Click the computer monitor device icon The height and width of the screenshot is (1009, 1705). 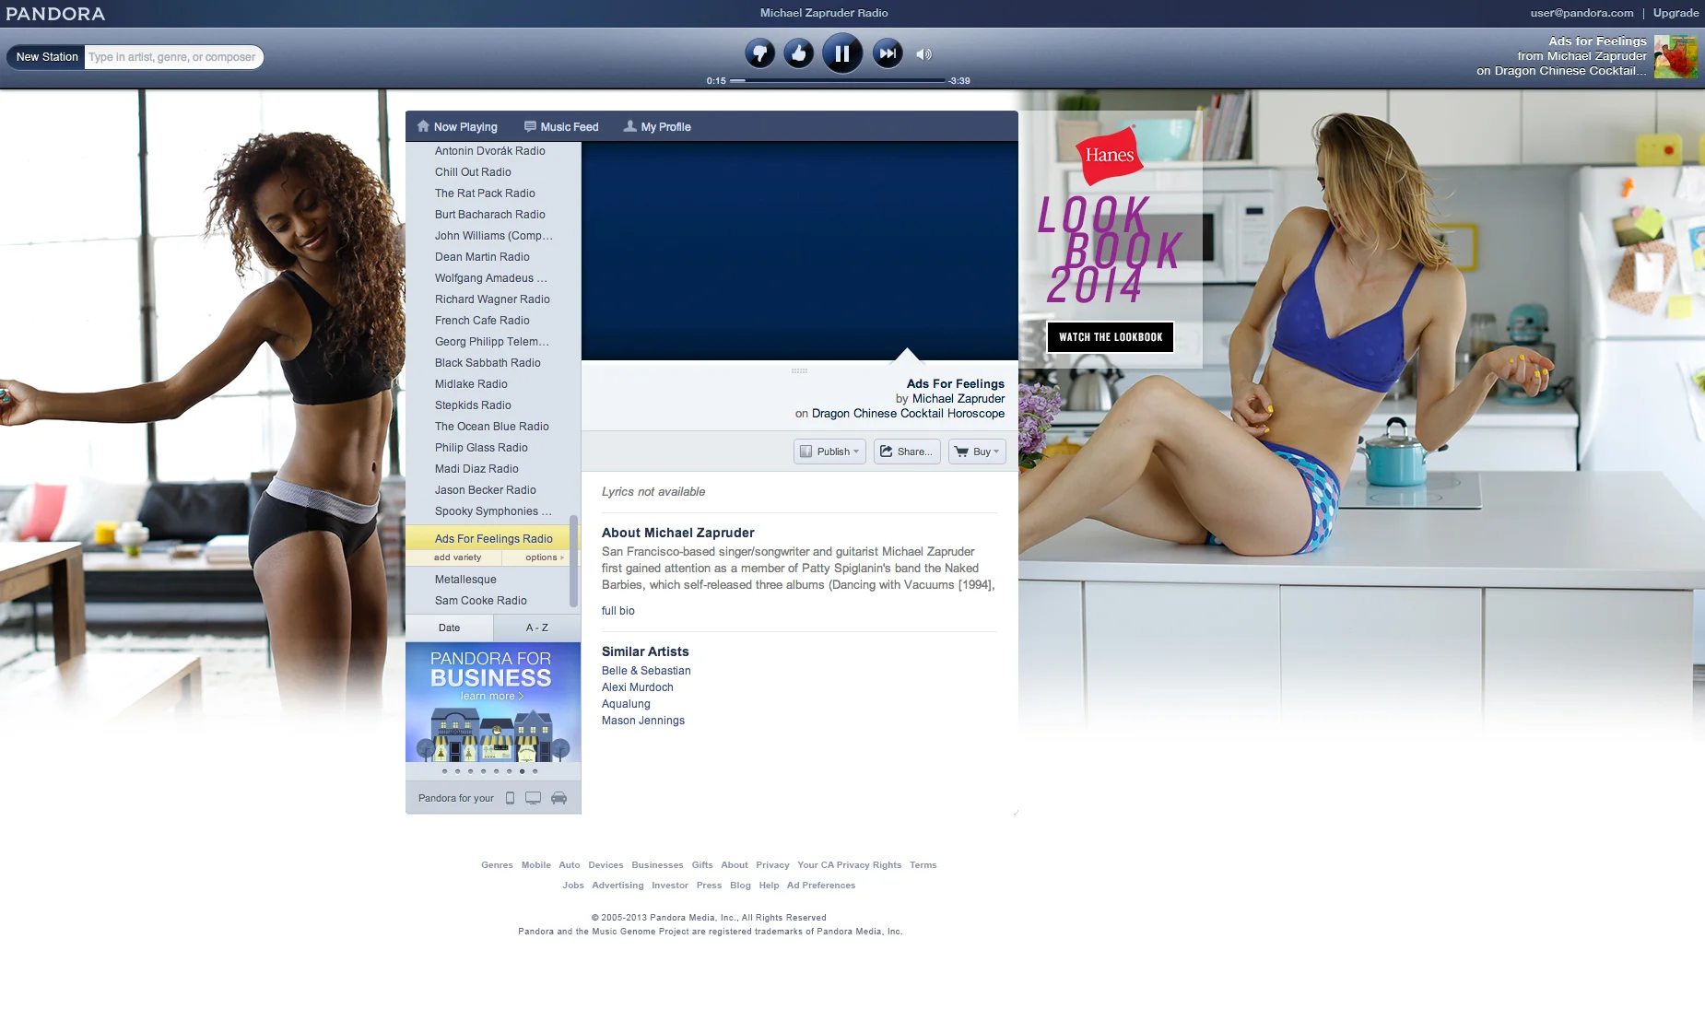coord(533,798)
